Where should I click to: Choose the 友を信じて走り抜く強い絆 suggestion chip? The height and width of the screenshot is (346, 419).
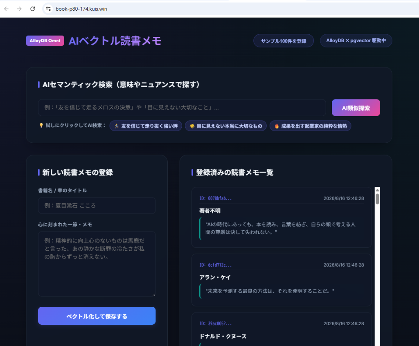[x=146, y=126]
